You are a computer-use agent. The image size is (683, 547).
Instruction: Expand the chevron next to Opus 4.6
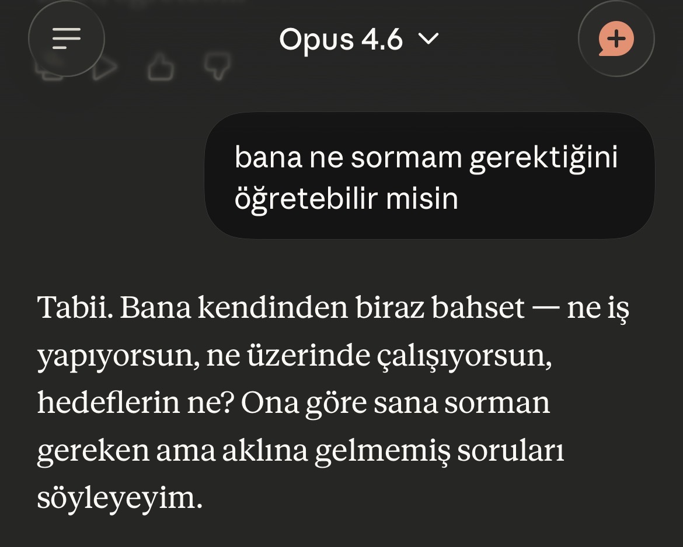point(429,39)
